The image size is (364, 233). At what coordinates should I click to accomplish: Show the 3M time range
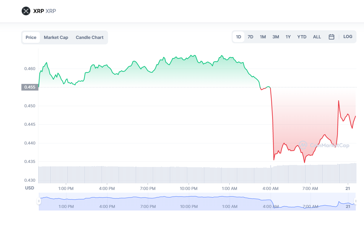(276, 37)
